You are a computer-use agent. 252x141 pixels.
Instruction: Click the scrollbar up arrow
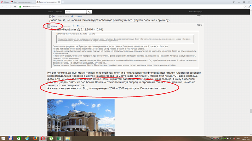tap(251, 10)
